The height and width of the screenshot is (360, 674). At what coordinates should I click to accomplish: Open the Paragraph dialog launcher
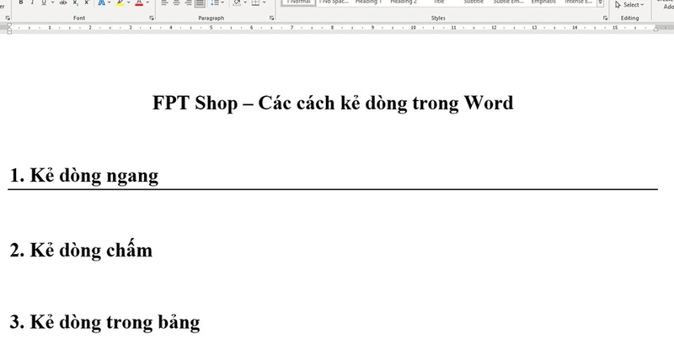pyautogui.click(x=271, y=18)
